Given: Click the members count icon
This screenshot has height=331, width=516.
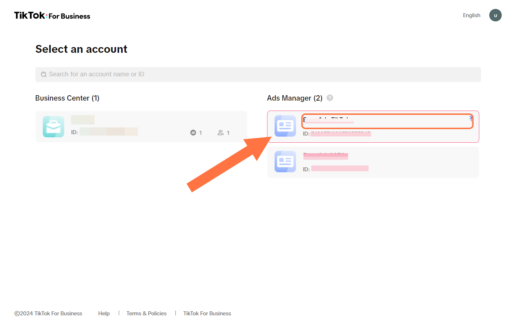Looking at the screenshot, I should (x=221, y=133).
